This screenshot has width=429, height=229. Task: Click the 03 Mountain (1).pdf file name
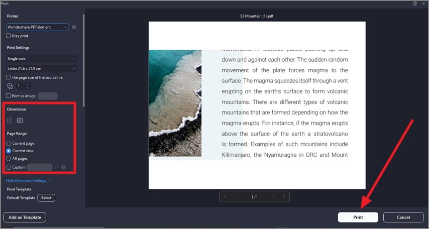pos(257,16)
